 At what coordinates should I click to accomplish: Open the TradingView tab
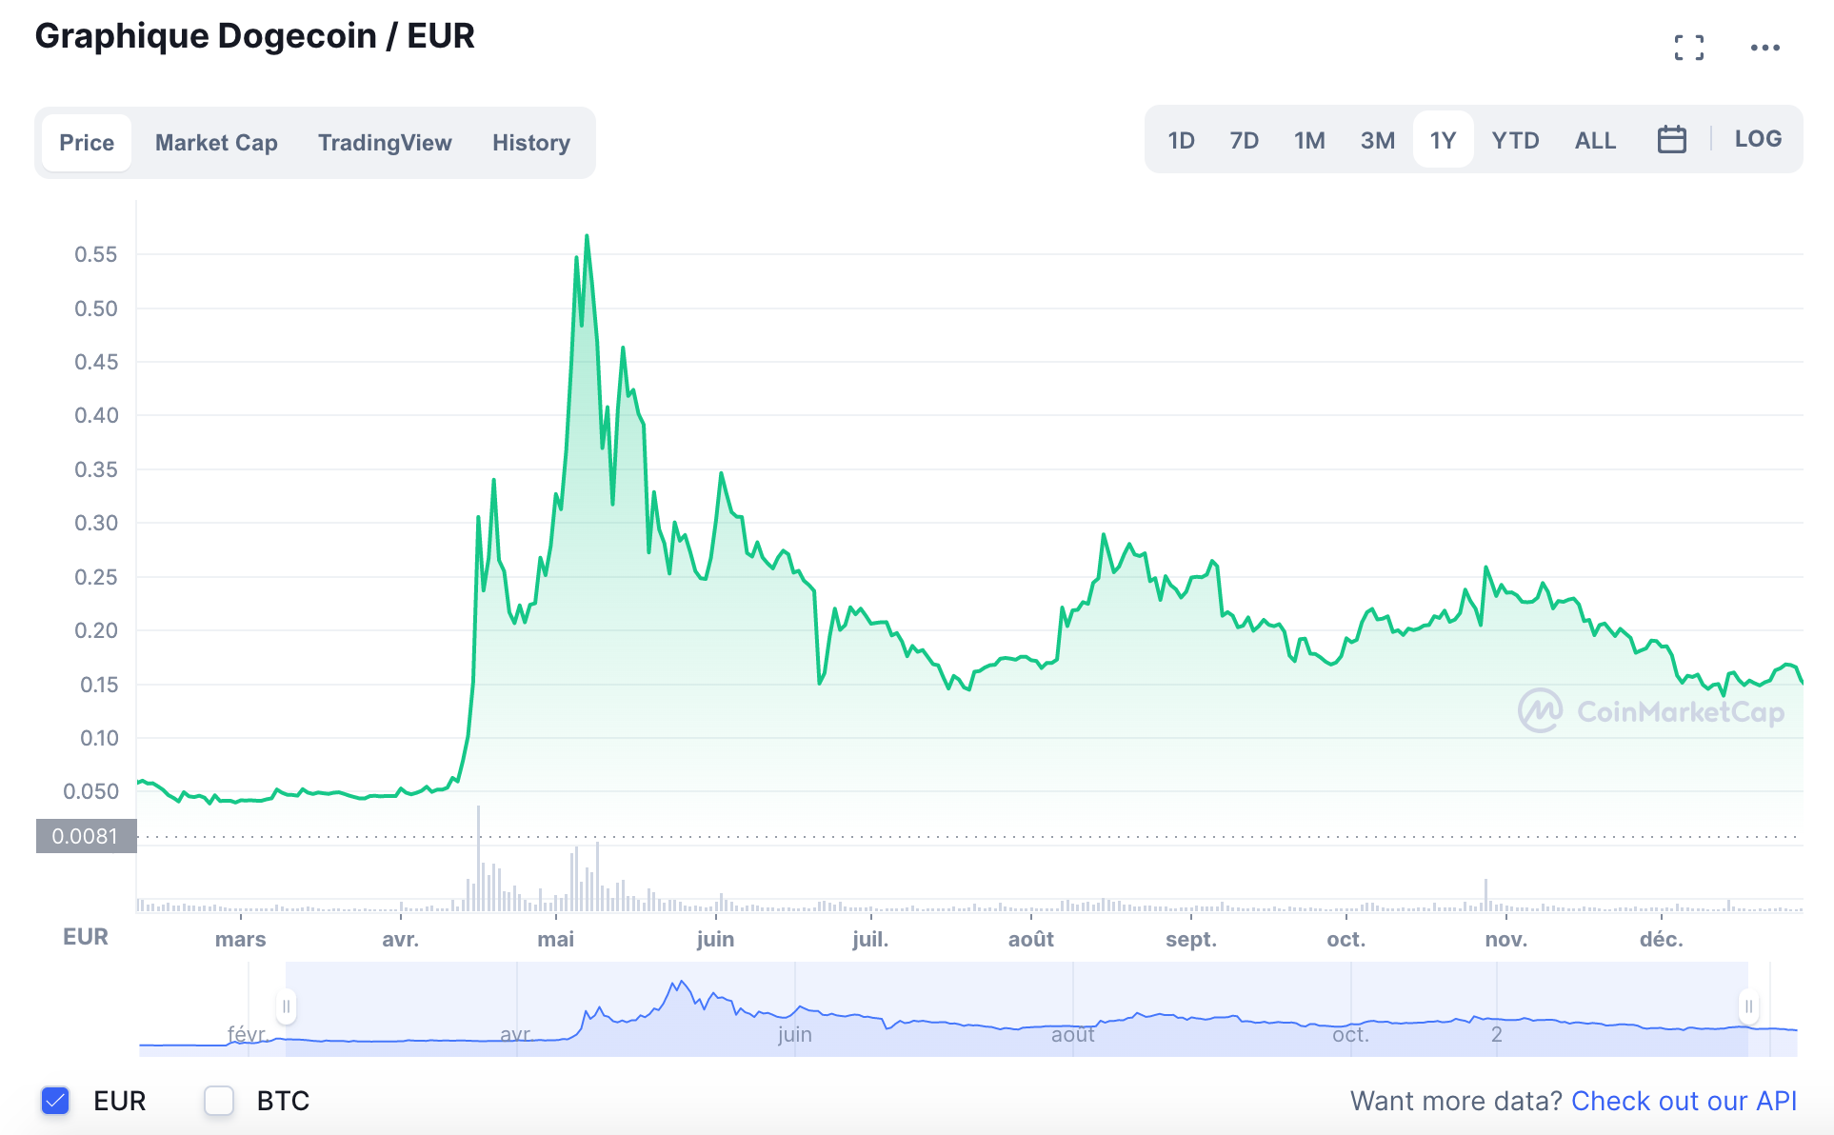click(x=385, y=143)
